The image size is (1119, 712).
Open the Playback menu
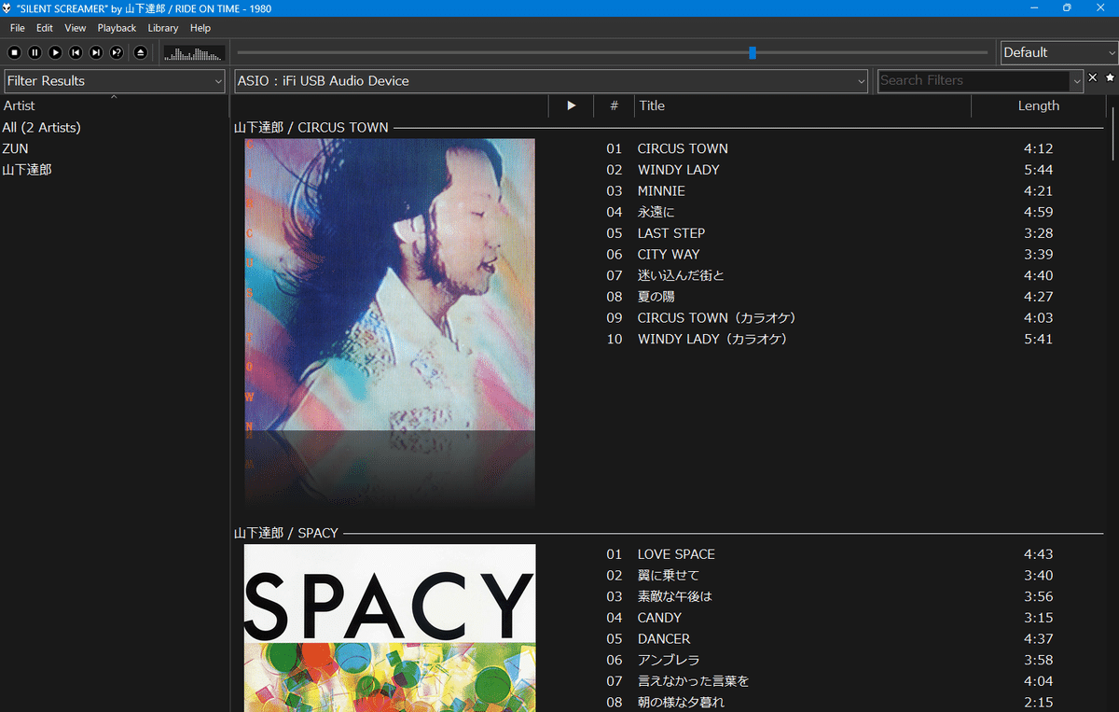point(117,28)
